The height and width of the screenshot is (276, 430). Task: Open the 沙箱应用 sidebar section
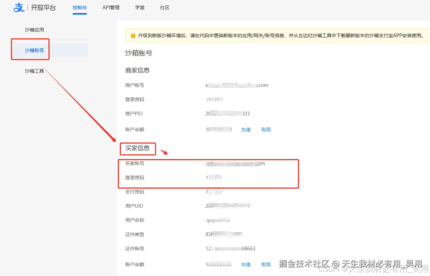34,29
